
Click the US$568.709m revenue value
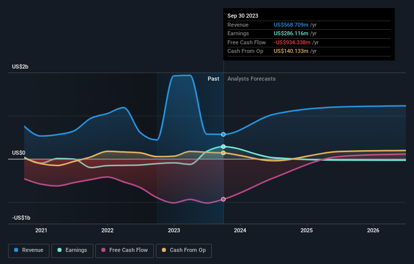tap(291, 25)
